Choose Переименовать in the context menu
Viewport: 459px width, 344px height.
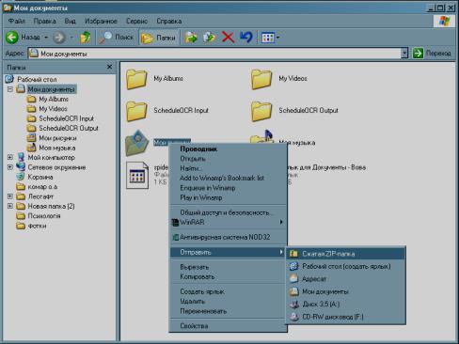click(228, 311)
